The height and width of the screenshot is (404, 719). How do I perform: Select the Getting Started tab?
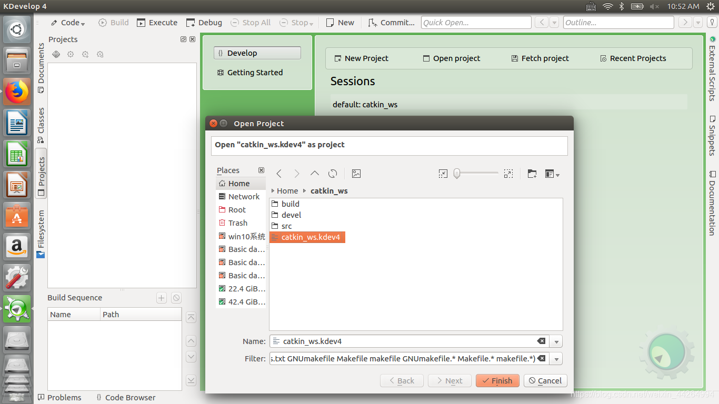pos(250,73)
